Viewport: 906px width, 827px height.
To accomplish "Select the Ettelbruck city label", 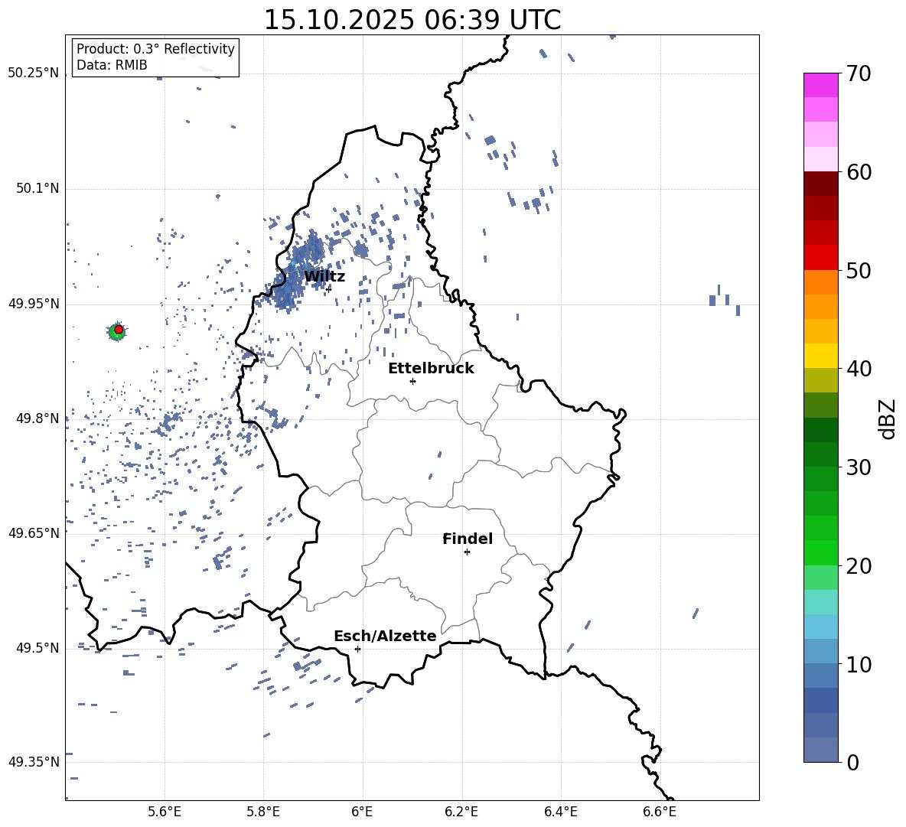I will (431, 369).
